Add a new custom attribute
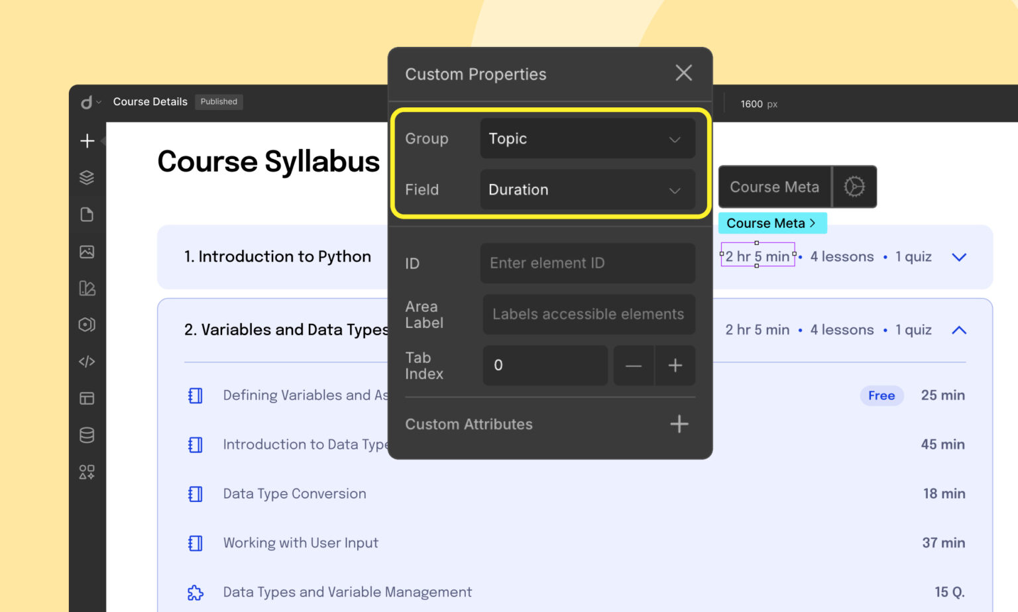Viewport: 1018px width, 612px height. (x=679, y=424)
